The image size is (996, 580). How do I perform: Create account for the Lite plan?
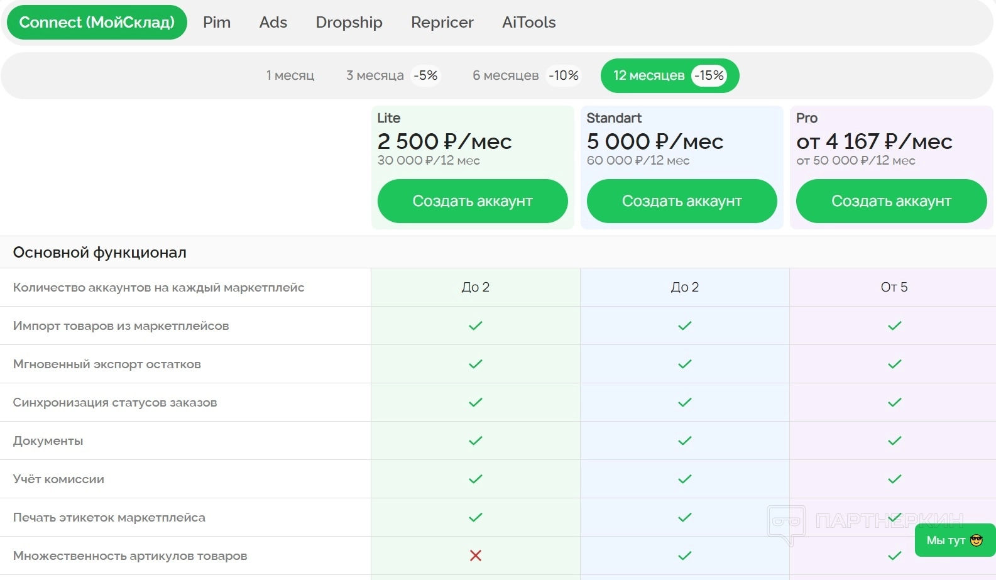[x=473, y=201]
